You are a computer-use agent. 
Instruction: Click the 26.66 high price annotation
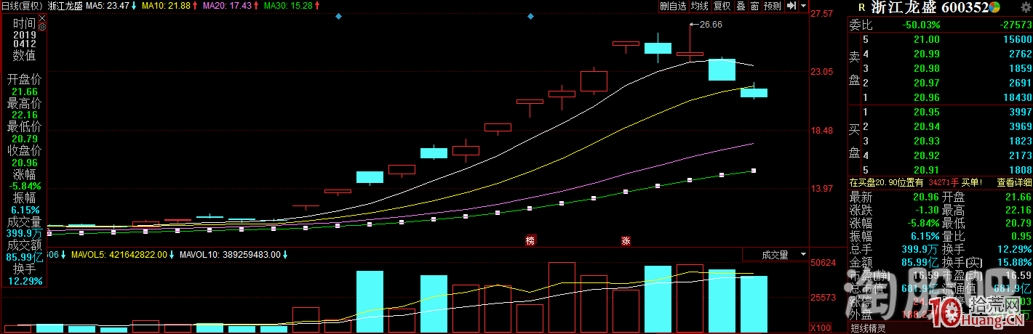(x=711, y=24)
